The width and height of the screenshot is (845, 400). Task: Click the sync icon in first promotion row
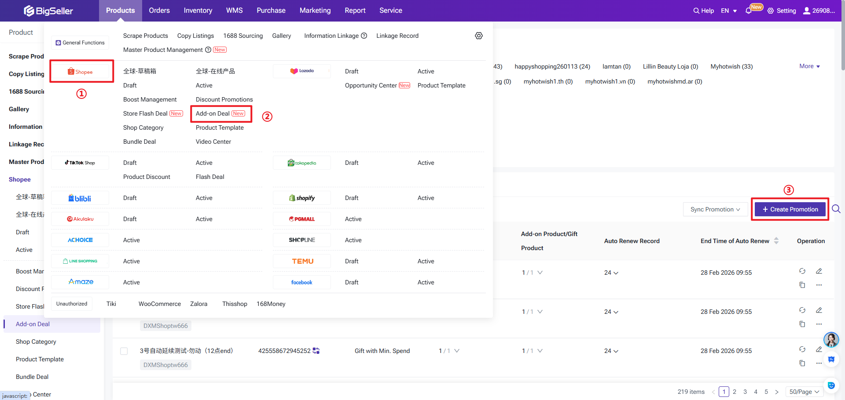[x=802, y=271]
